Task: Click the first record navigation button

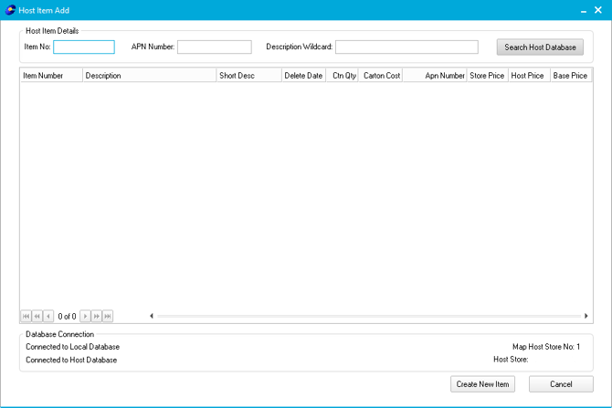Action: [x=26, y=316]
